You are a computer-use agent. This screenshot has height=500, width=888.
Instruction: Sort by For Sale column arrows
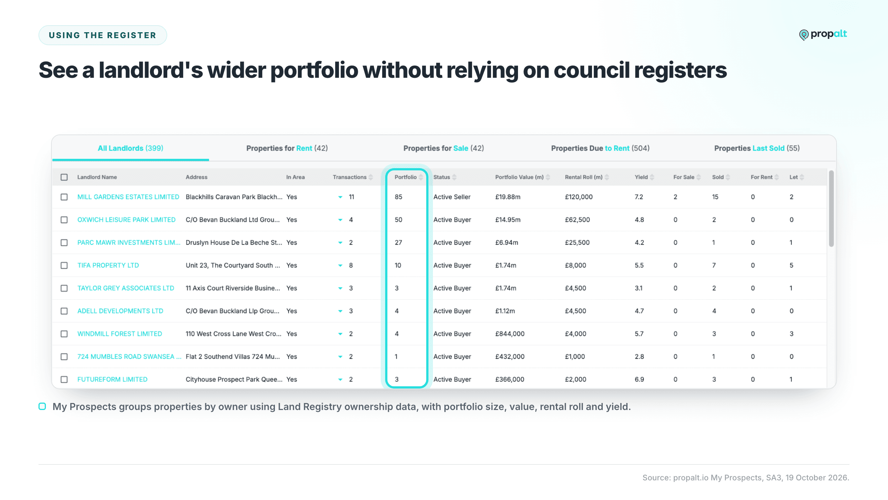point(699,177)
